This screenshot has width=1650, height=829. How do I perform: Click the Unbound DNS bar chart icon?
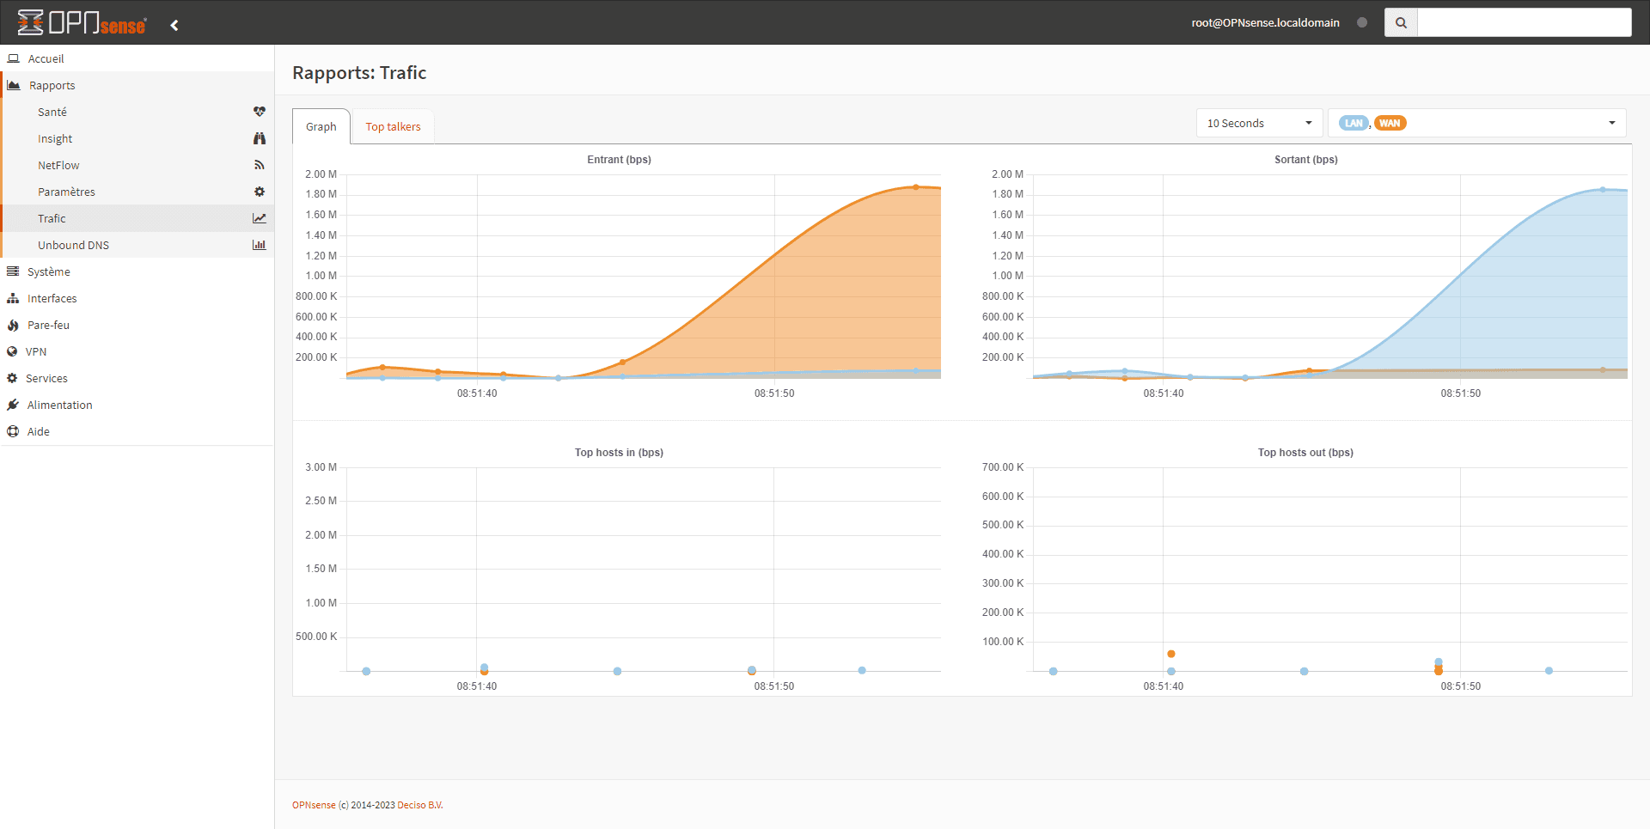259,245
